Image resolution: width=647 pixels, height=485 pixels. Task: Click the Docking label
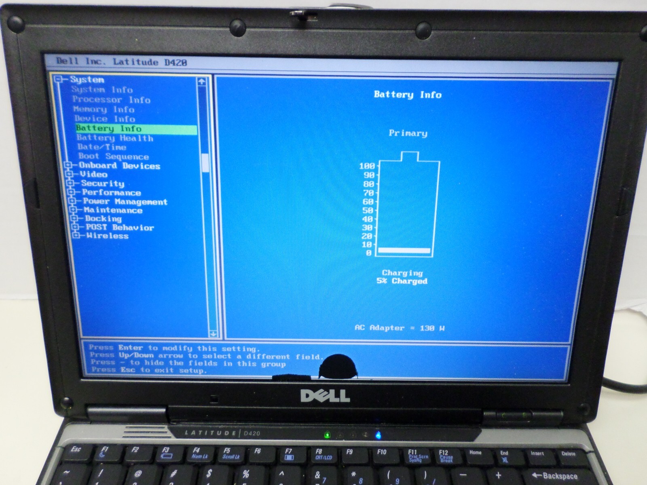104,219
